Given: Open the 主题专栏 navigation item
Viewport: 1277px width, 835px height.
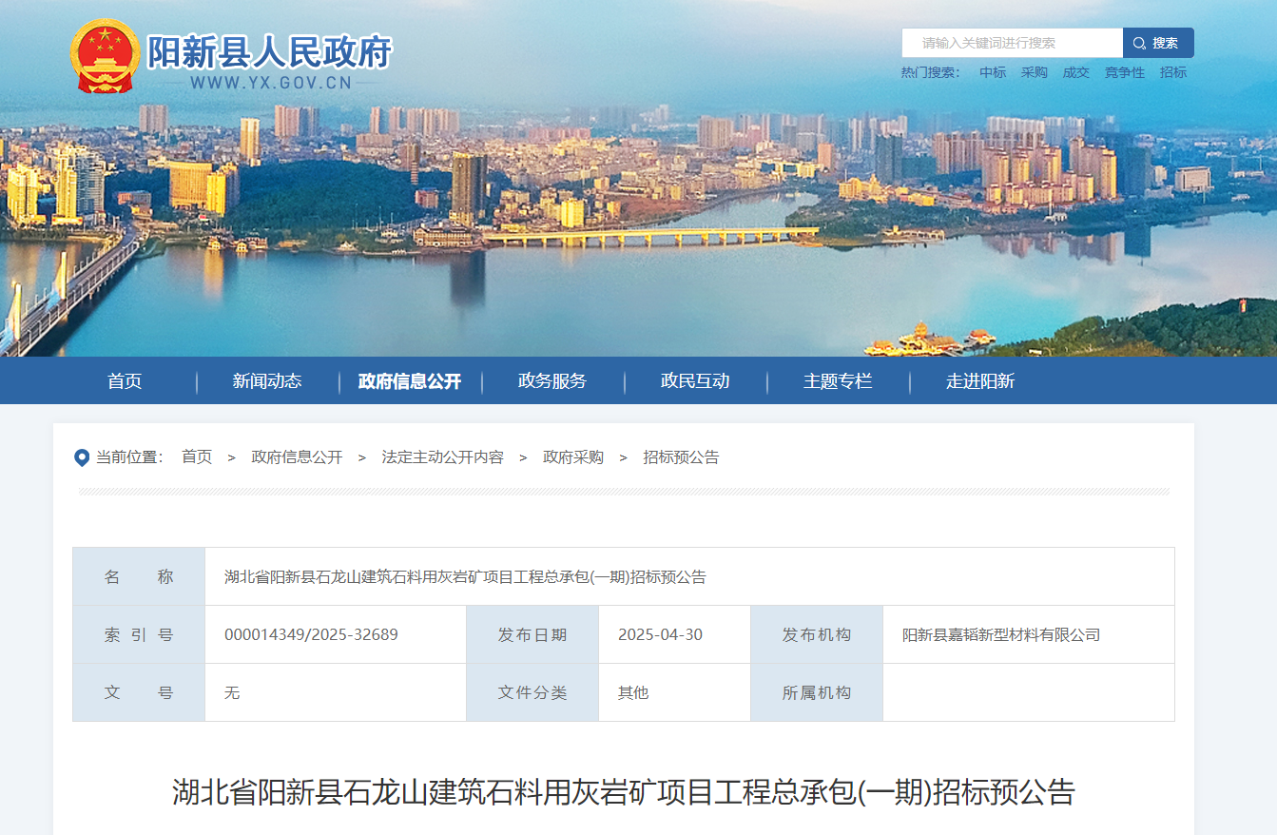Looking at the screenshot, I should pyautogui.click(x=838, y=381).
